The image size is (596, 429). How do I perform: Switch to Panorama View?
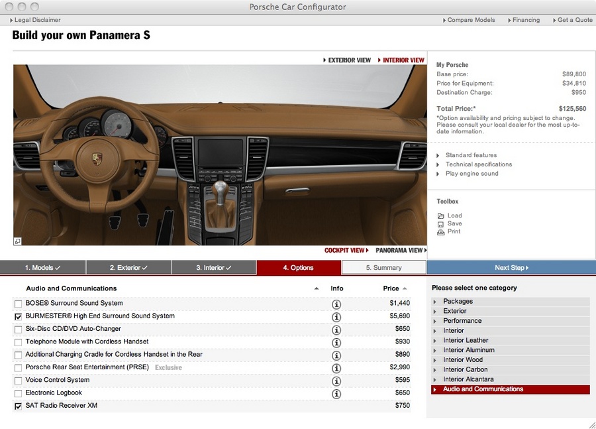click(401, 251)
